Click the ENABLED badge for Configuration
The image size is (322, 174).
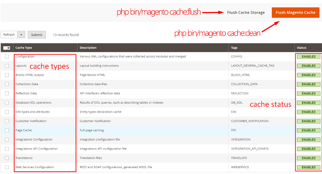coord(308,57)
